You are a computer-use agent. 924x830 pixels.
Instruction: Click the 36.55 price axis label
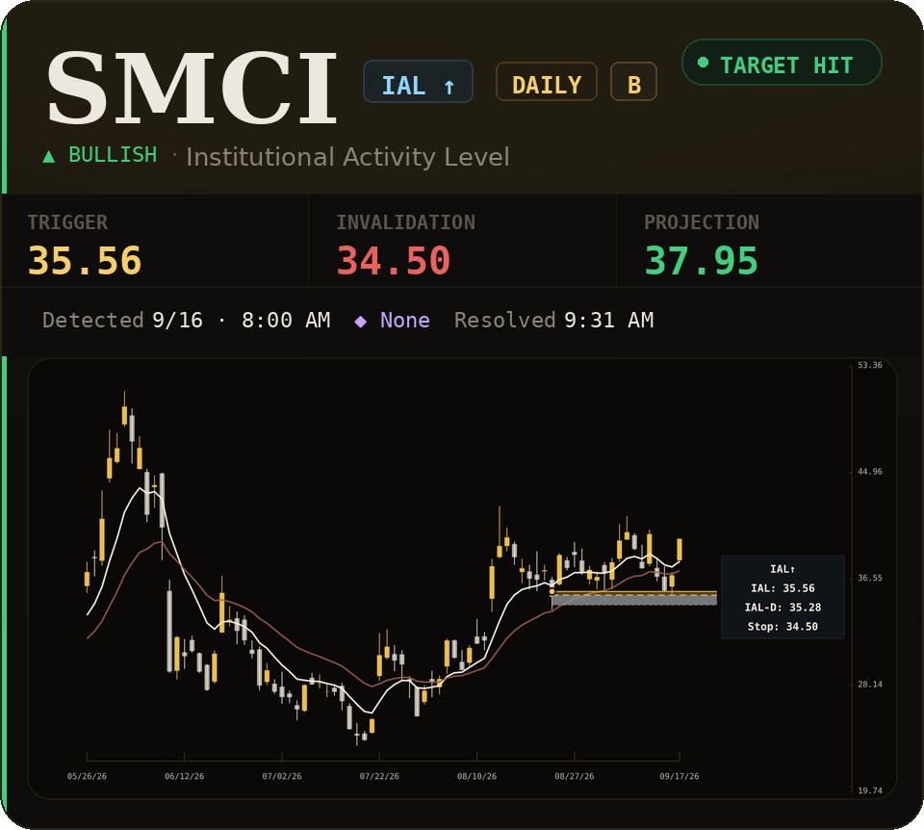(x=870, y=579)
